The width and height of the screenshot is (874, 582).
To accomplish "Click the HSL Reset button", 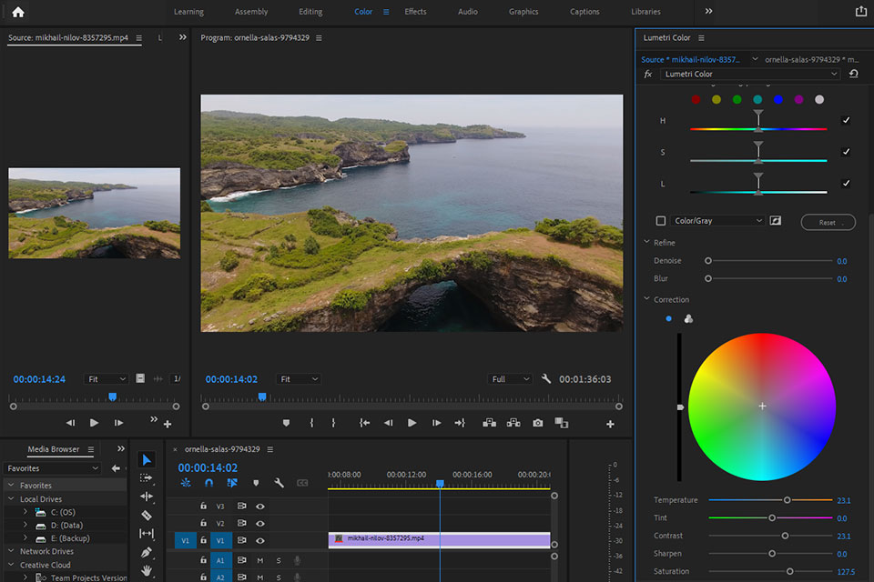I will (x=828, y=222).
